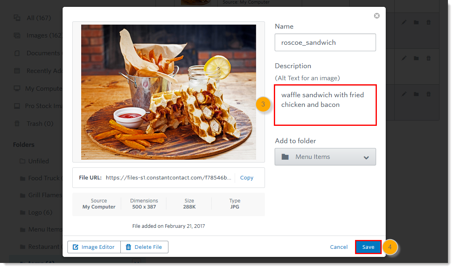The image size is (454, 269).
Task: Open Trash (0)
Action: point(40,124)
